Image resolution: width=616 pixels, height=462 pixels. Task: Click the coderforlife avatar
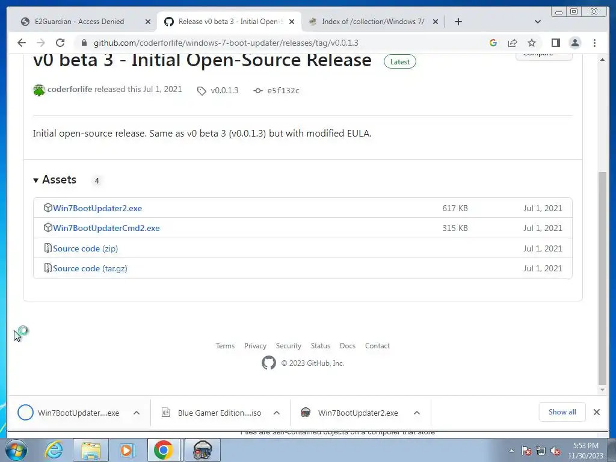(x=39, y=90)
